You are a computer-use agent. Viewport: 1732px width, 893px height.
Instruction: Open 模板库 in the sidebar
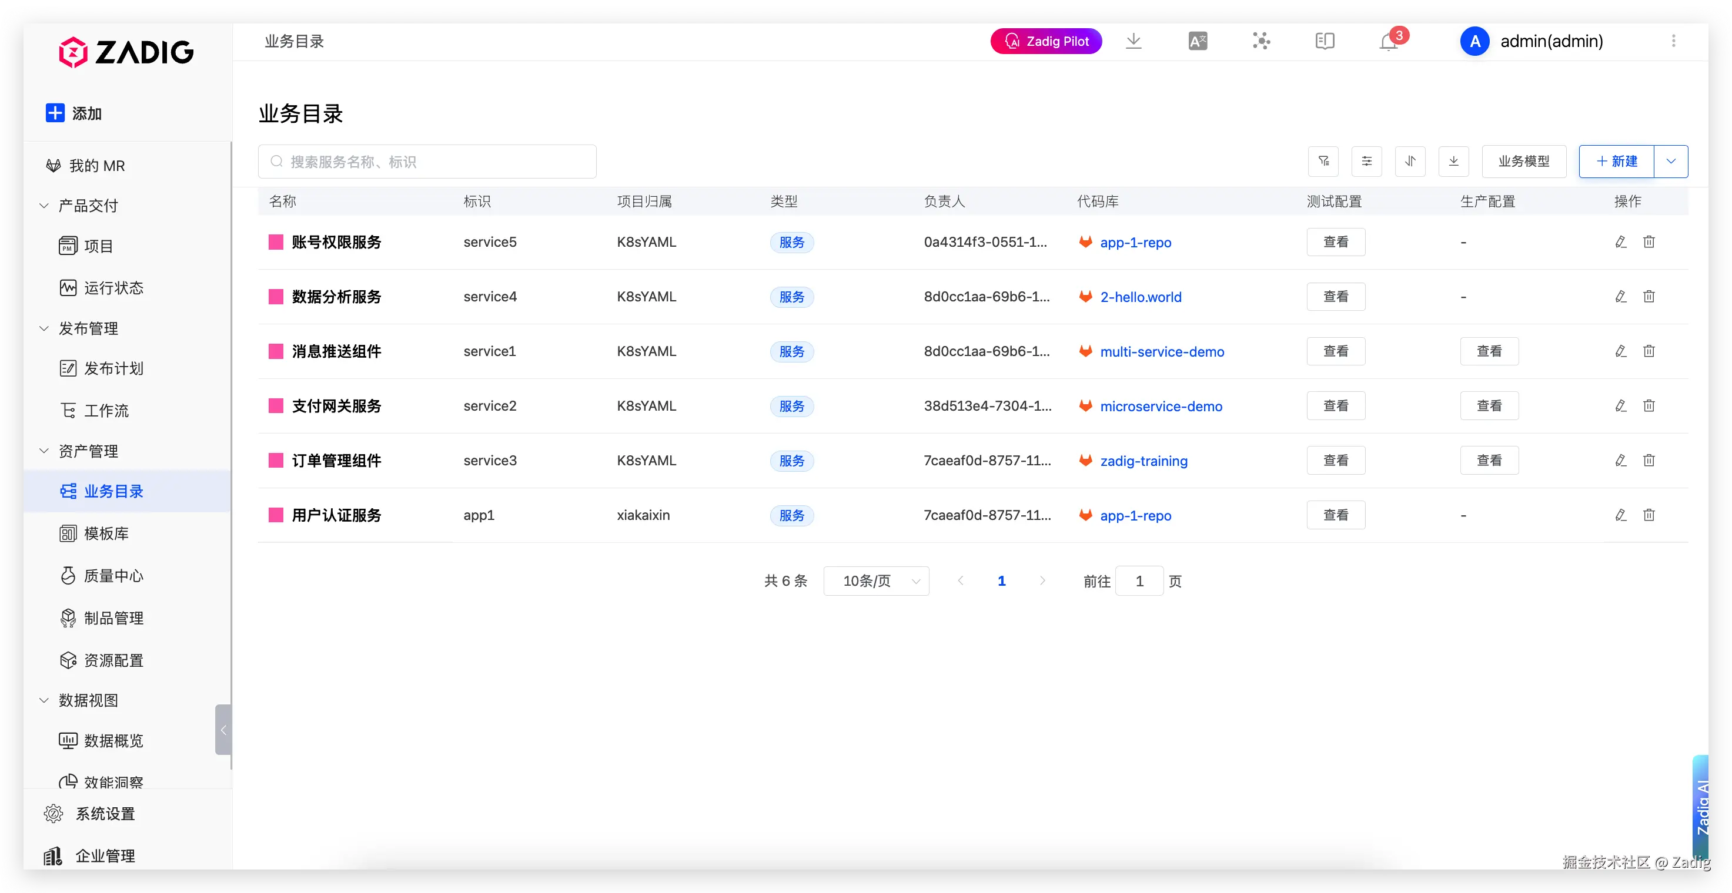[106, 533]
